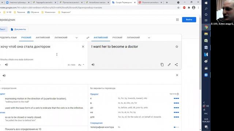
Task: Close the definitions panel
Action: click(177, 75)
